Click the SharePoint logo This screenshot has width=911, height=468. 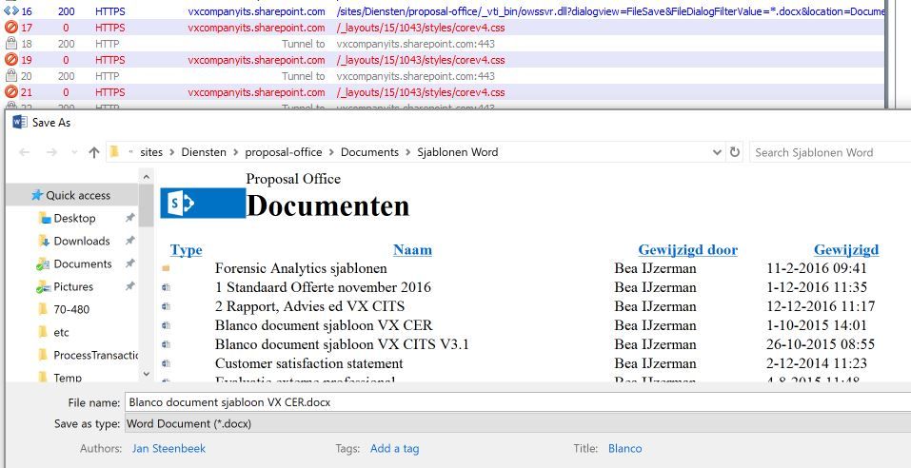203,204
